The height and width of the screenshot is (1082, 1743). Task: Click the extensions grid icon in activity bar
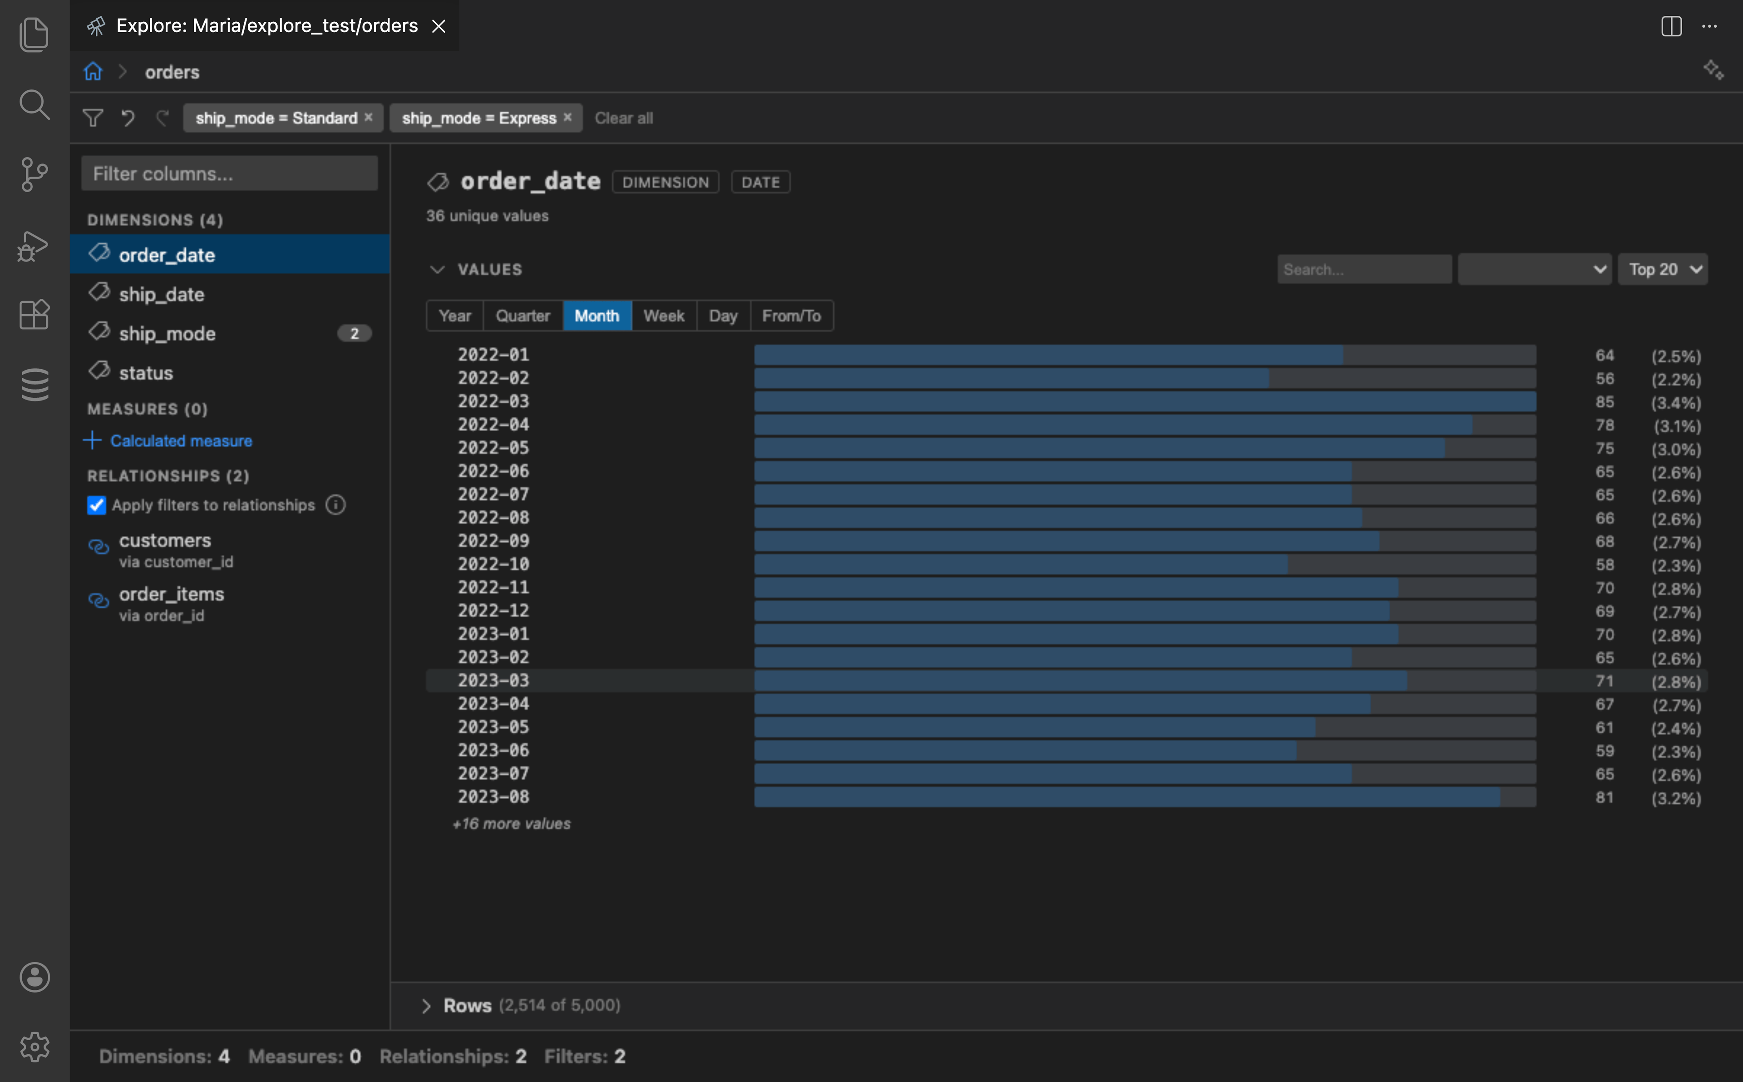point(34,315)
